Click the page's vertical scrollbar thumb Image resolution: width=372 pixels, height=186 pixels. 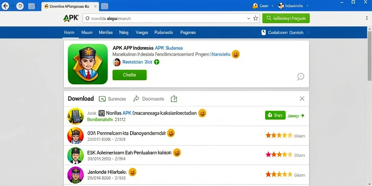[369, 56]
